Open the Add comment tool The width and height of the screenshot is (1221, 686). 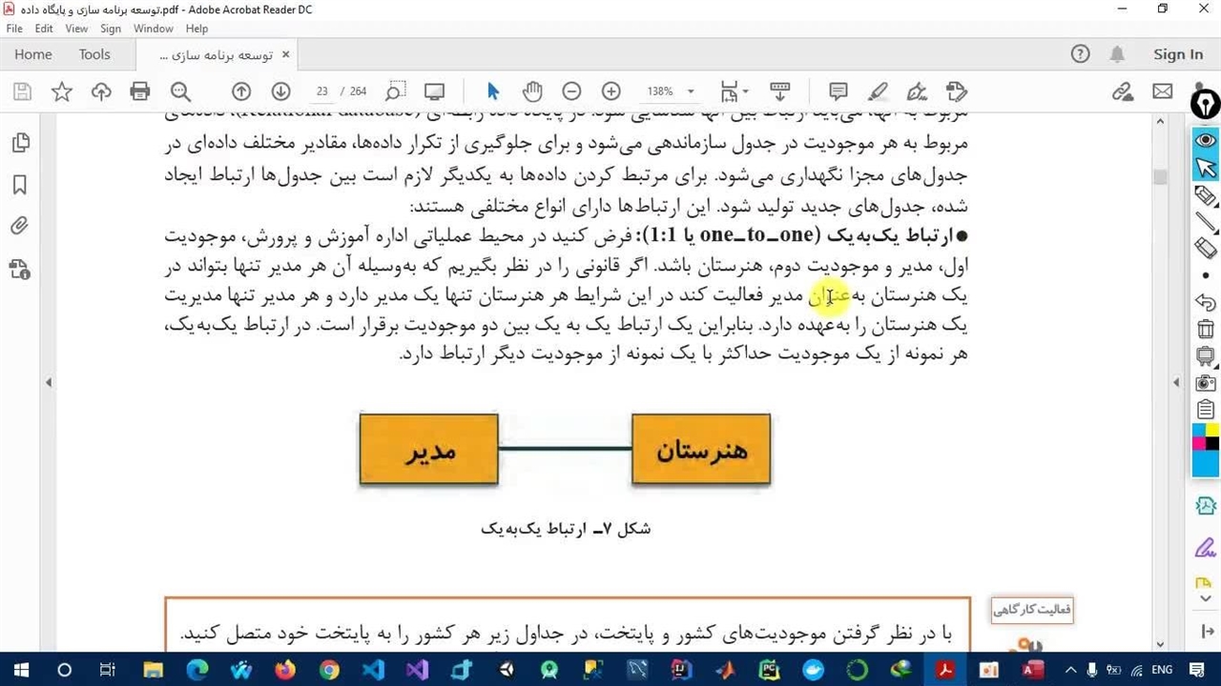tap(838, 91)
